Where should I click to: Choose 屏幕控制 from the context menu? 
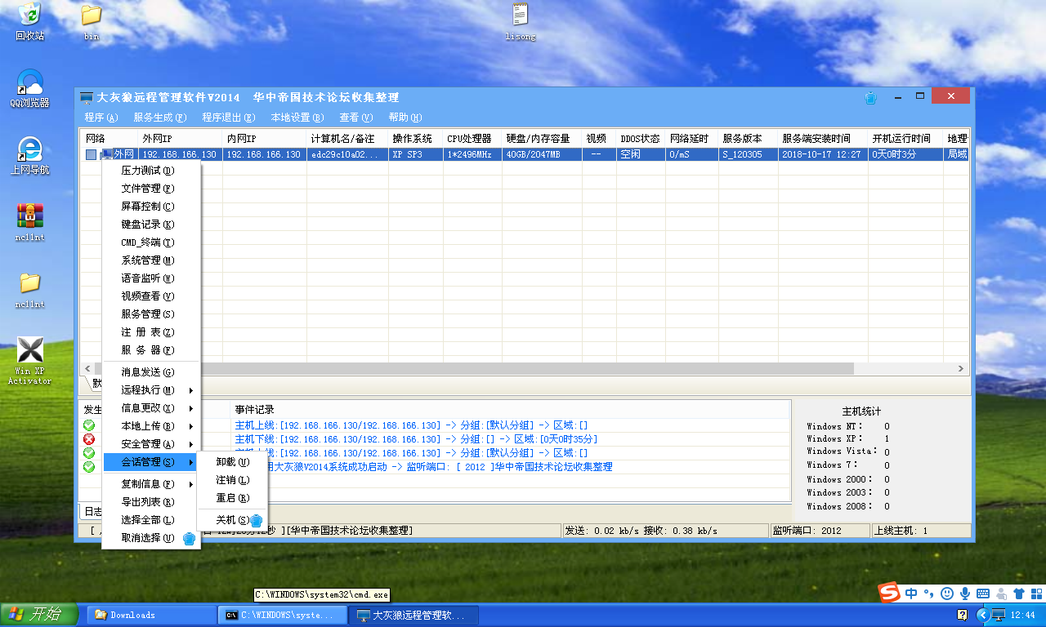(x=151, y=207)
